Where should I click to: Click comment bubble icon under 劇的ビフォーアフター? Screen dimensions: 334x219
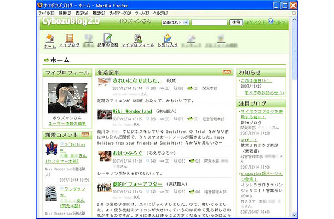147,191
